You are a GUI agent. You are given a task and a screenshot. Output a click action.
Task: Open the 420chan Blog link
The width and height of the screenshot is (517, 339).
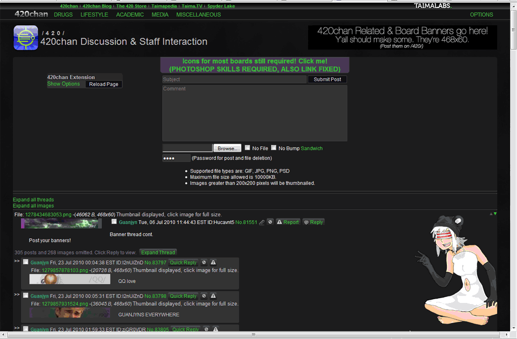tap(97, 6)
